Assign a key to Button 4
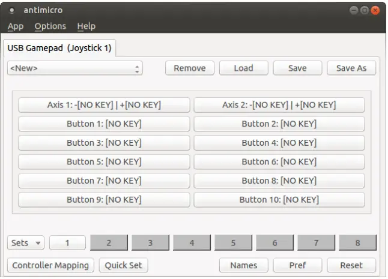Image resolution: width=388 pixels, height=279 pixels. 279,143
